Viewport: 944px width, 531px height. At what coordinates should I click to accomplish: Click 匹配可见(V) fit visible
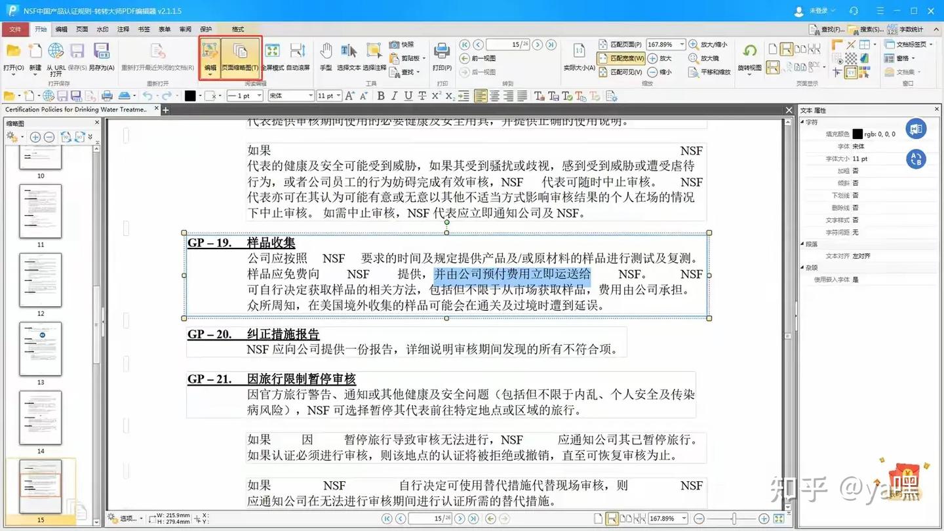[621, 72]
